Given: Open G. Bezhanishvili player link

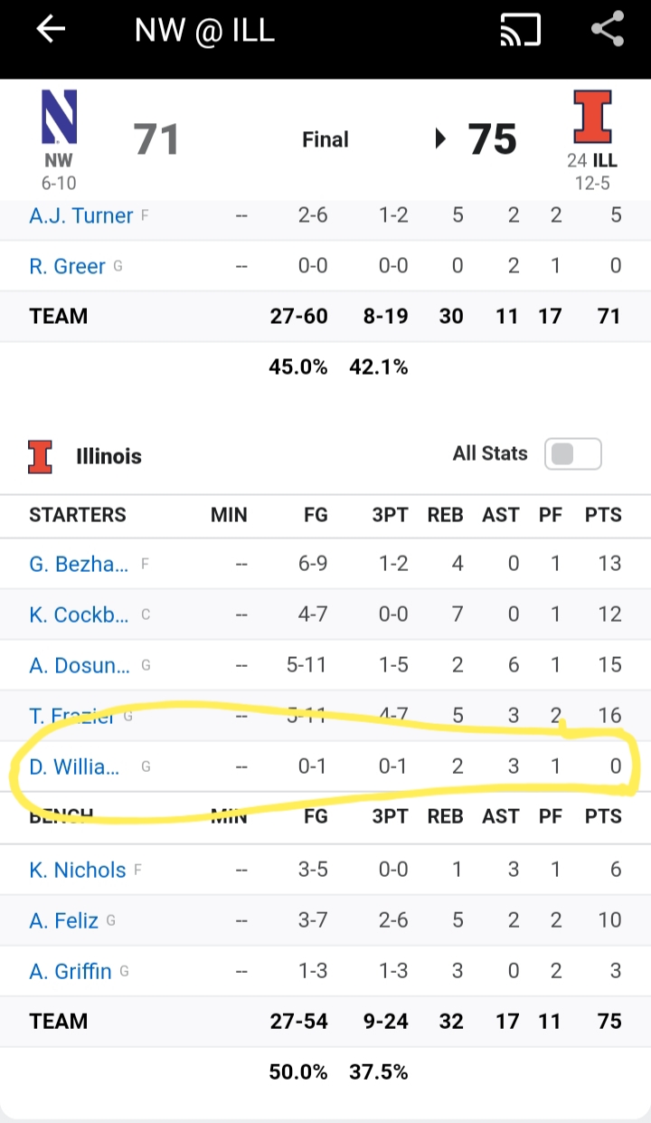Looking at the screenshot, I should 79,564.
